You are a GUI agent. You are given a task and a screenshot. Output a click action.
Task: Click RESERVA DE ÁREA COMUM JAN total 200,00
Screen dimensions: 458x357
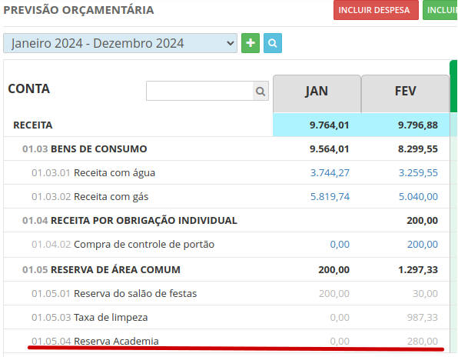[x=334, y=269]
